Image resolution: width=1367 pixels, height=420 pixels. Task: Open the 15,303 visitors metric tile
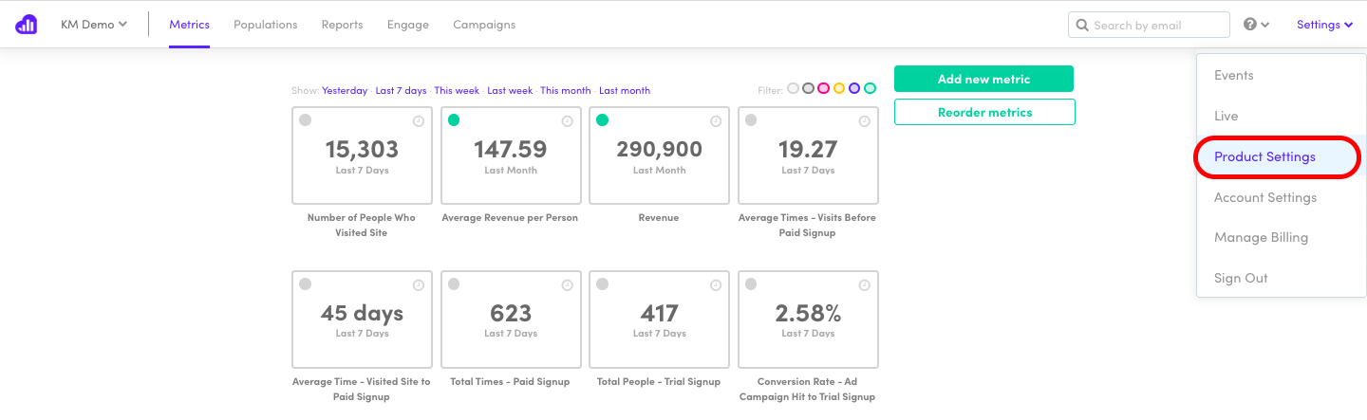click(x=362, y=155)
